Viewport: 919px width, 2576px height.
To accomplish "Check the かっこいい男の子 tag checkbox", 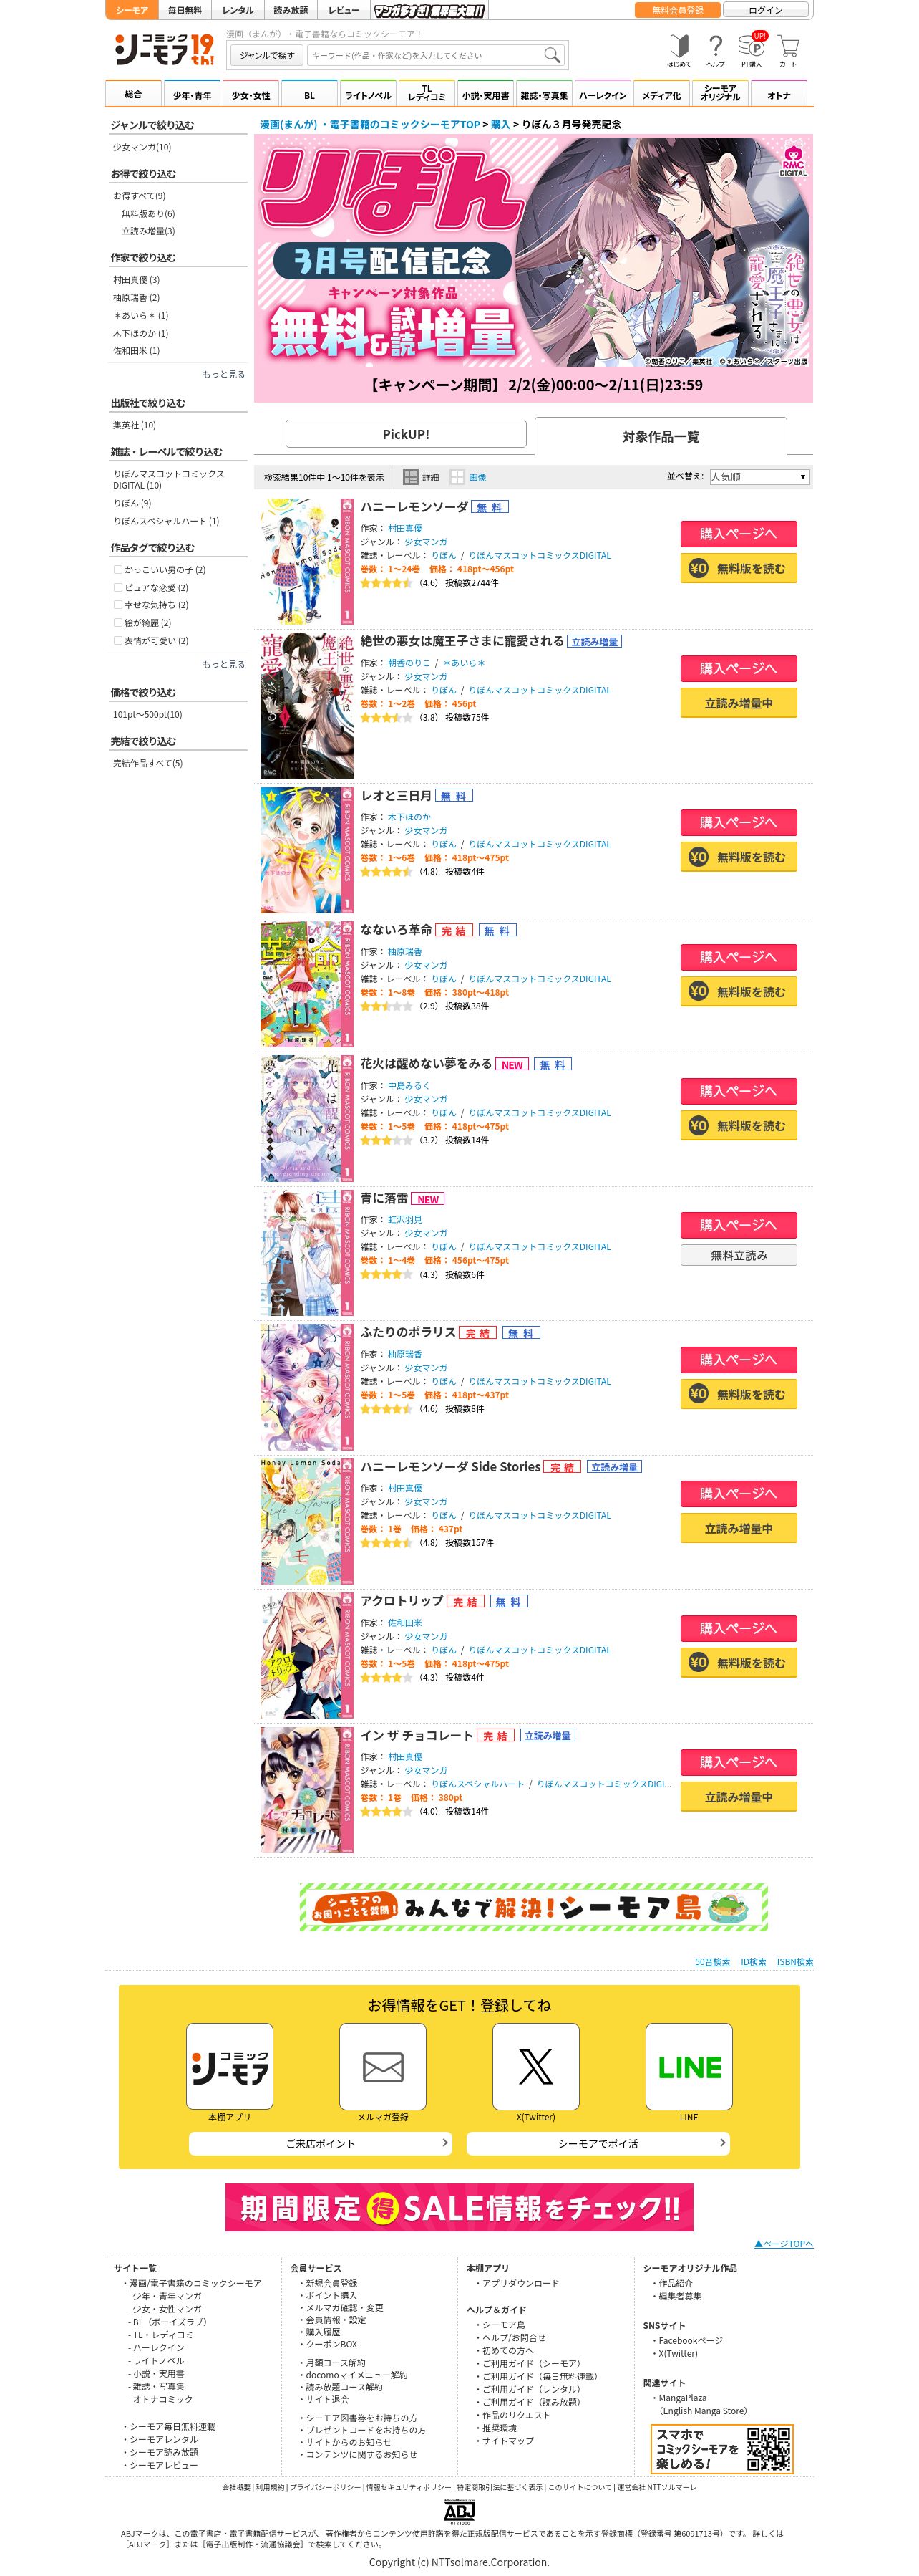I will [118, 570].
